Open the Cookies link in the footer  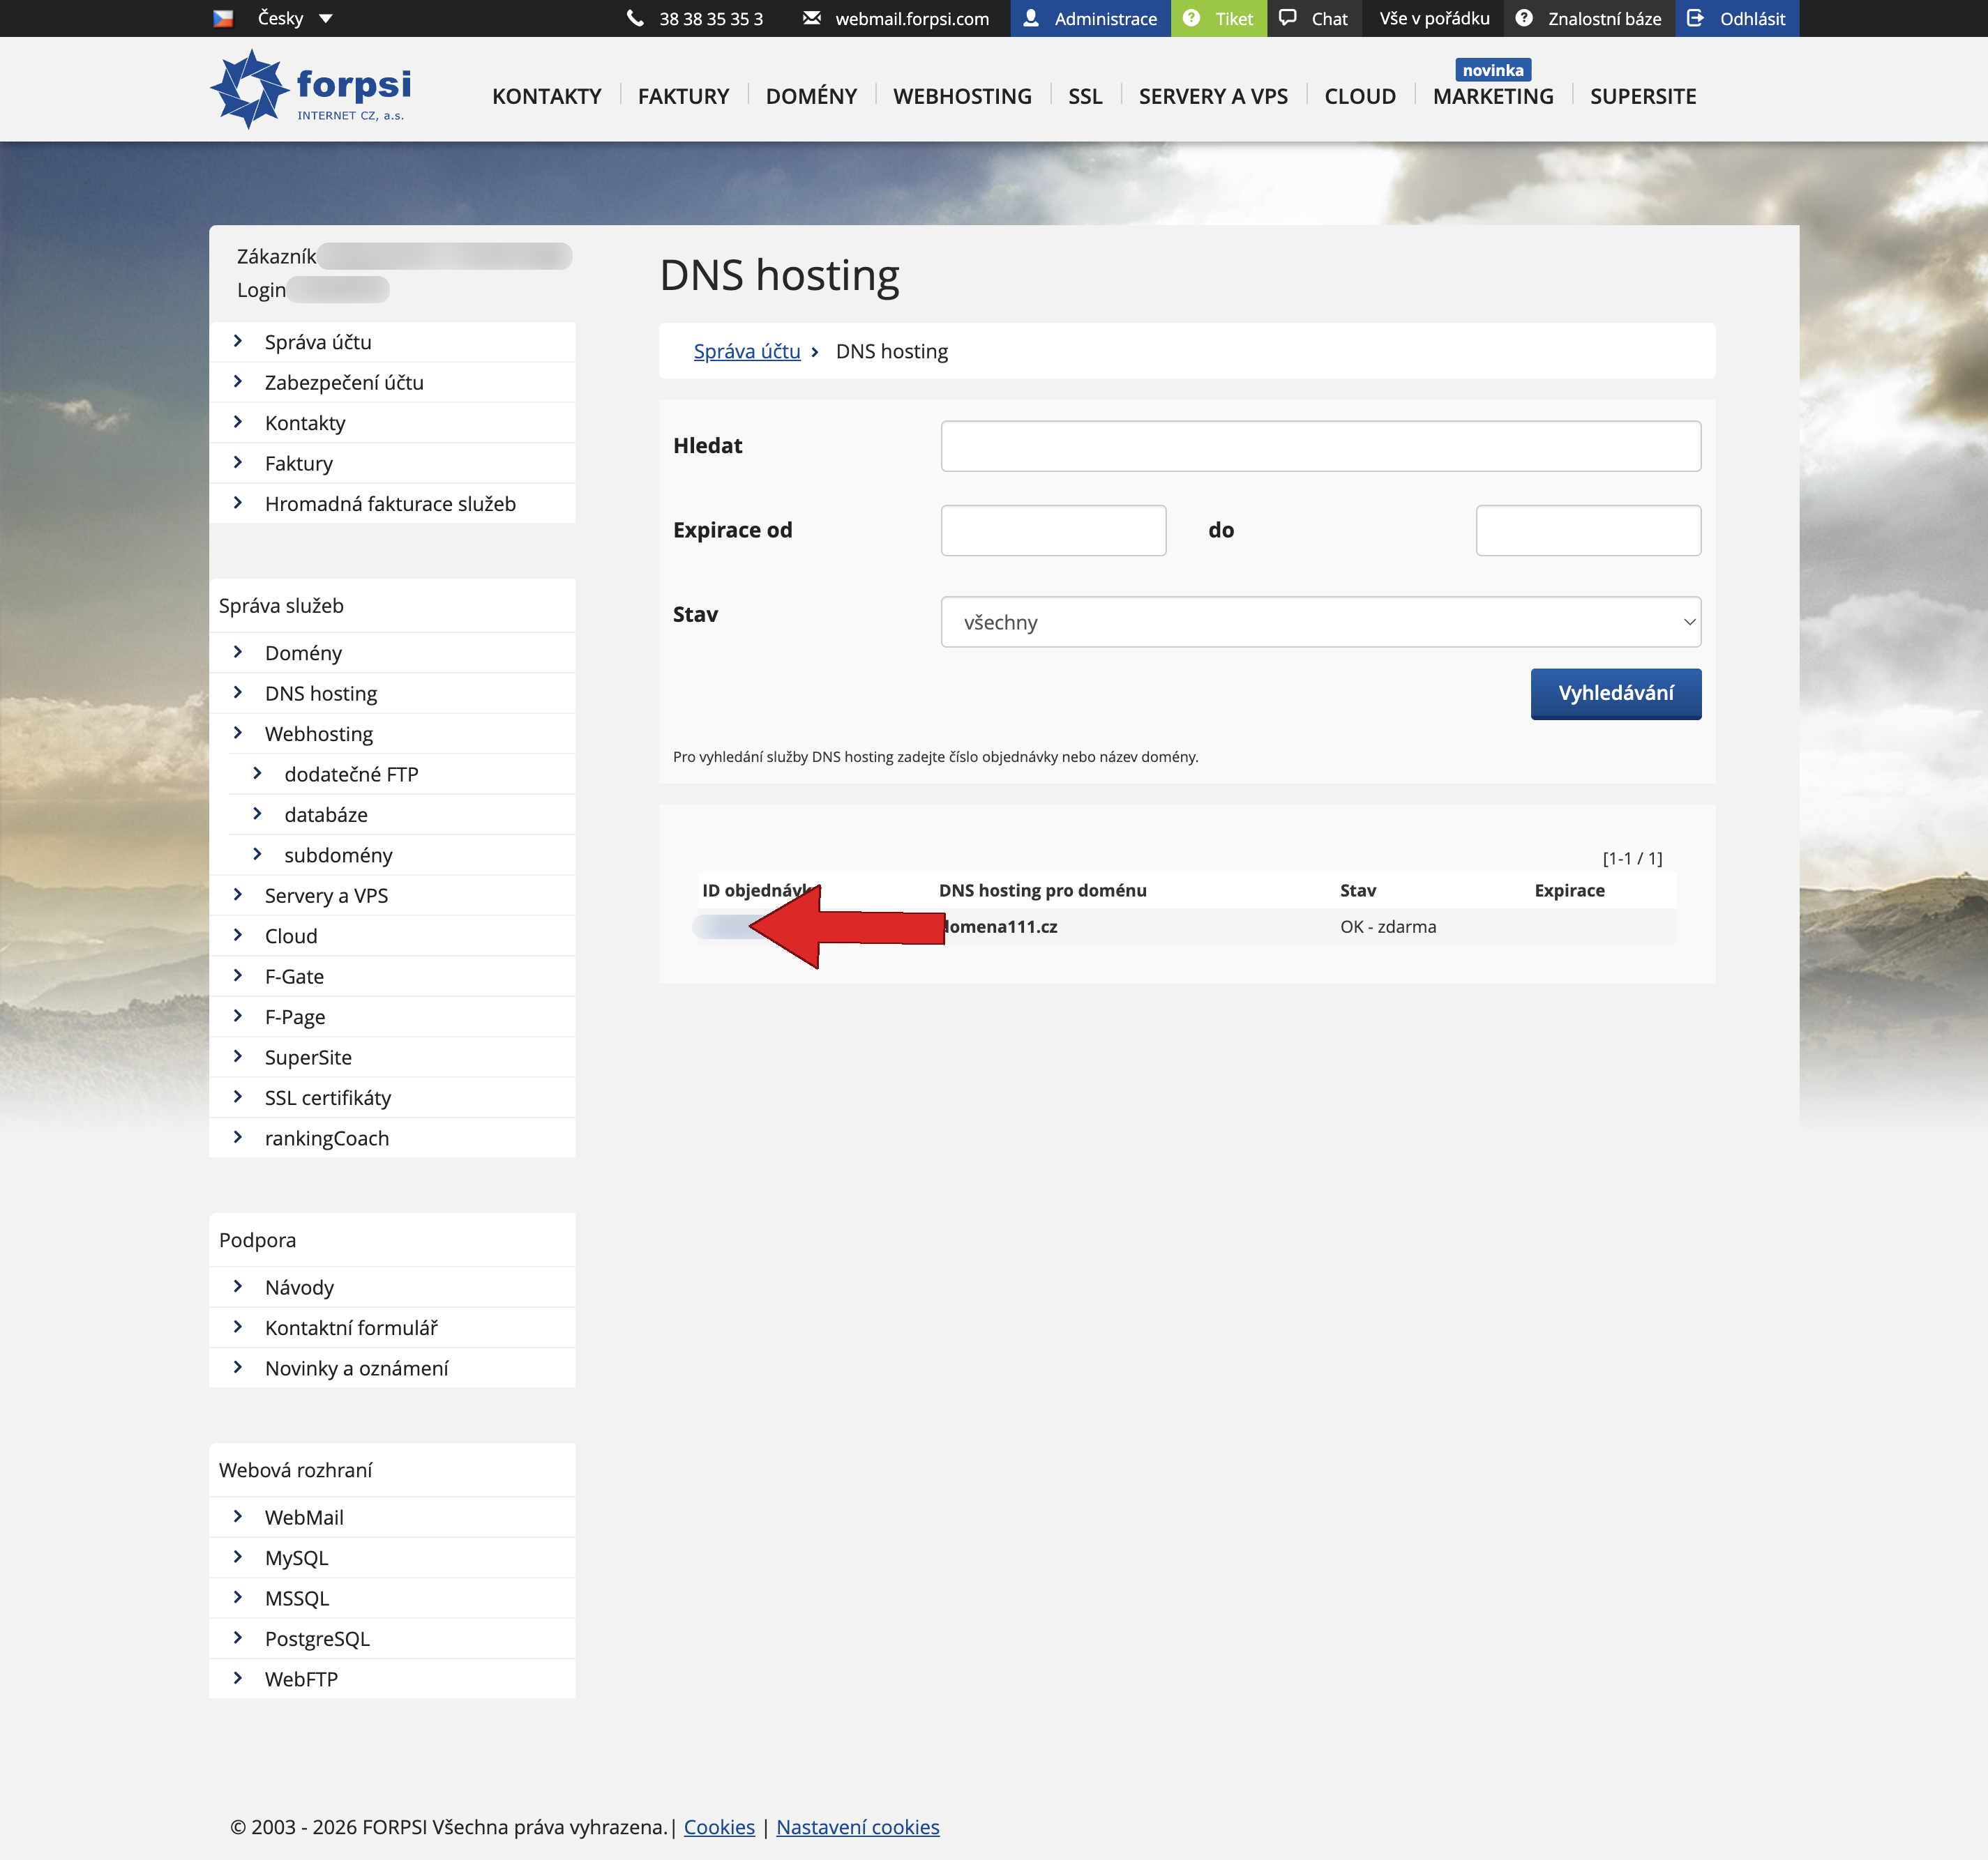[718, 1826]
